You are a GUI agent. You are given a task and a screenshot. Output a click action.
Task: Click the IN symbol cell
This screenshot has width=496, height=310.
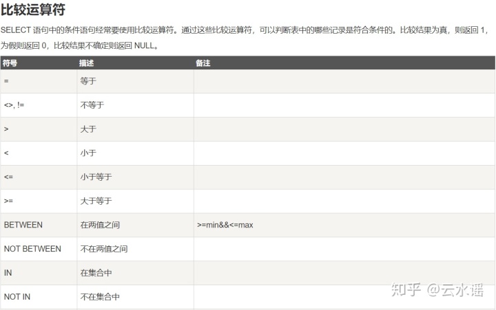tap(39, 273)
